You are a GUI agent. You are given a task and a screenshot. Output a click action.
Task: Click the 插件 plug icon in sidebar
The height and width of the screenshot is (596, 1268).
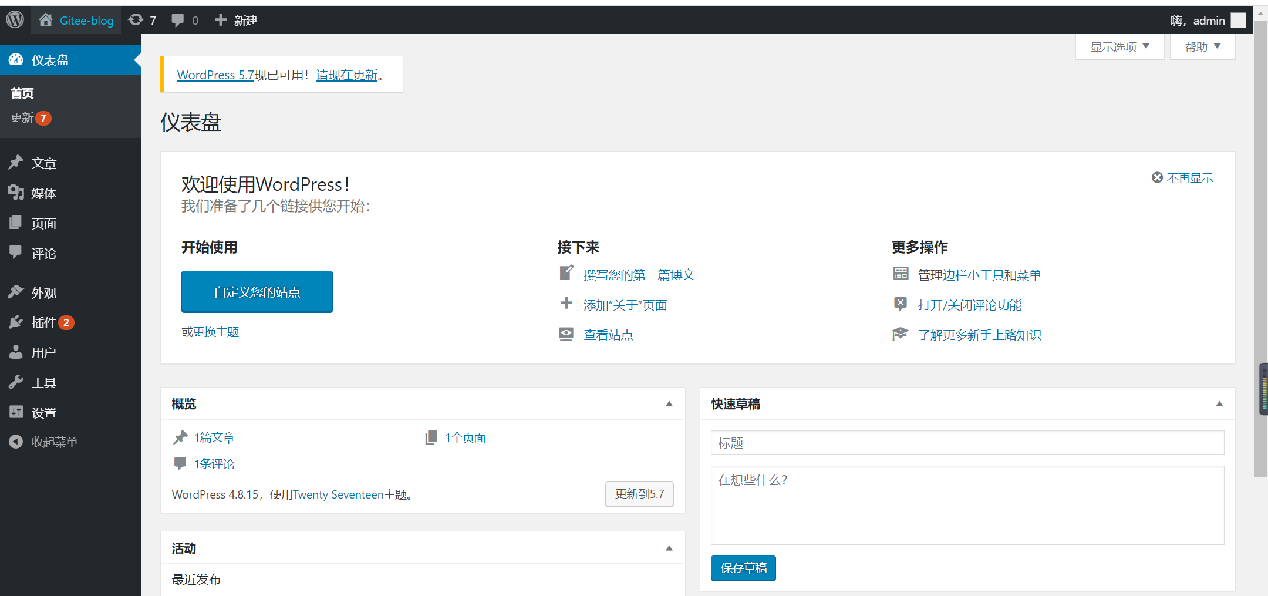(16, 322)
